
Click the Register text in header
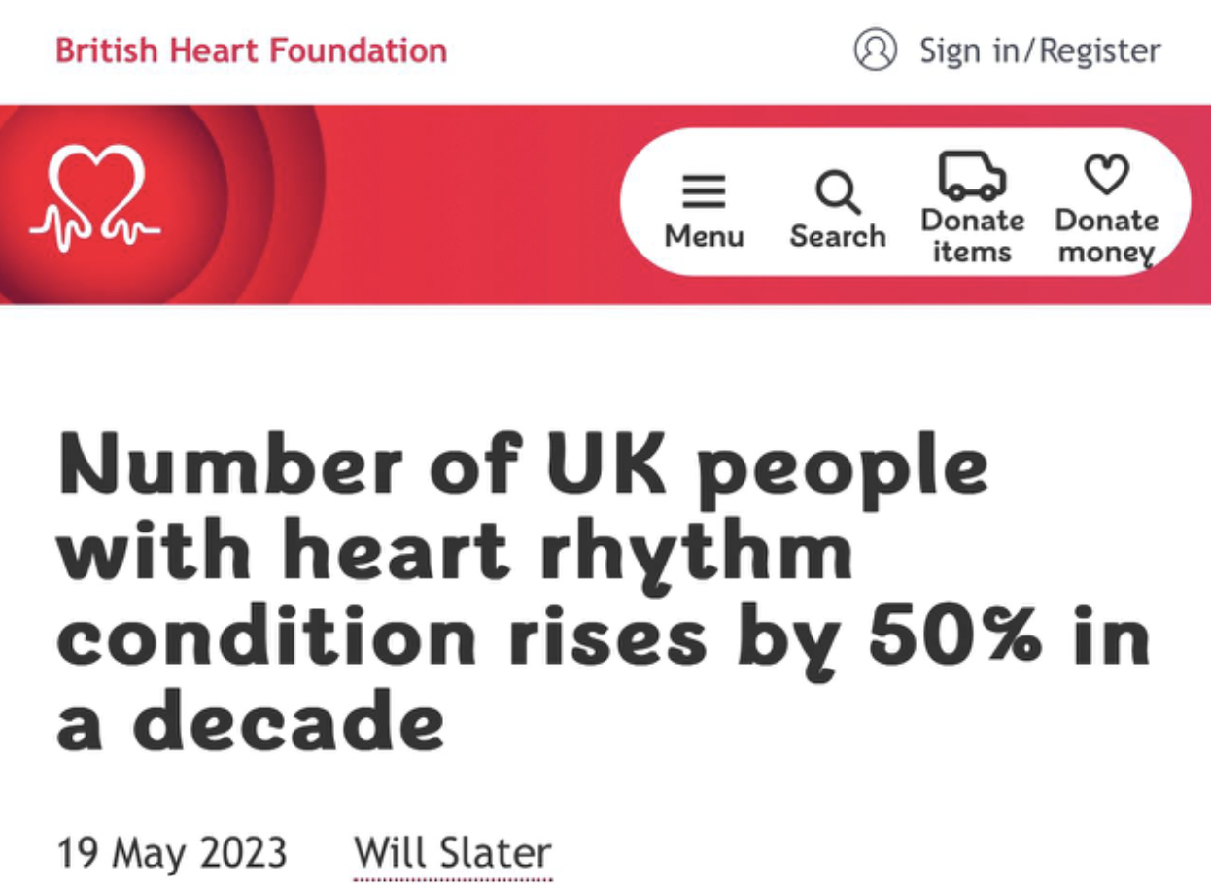coord(1099,51)
